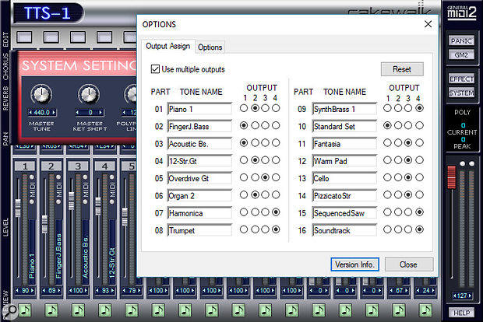
Task: Click the preview note icon under channel 1
Action: pos(25,310)
